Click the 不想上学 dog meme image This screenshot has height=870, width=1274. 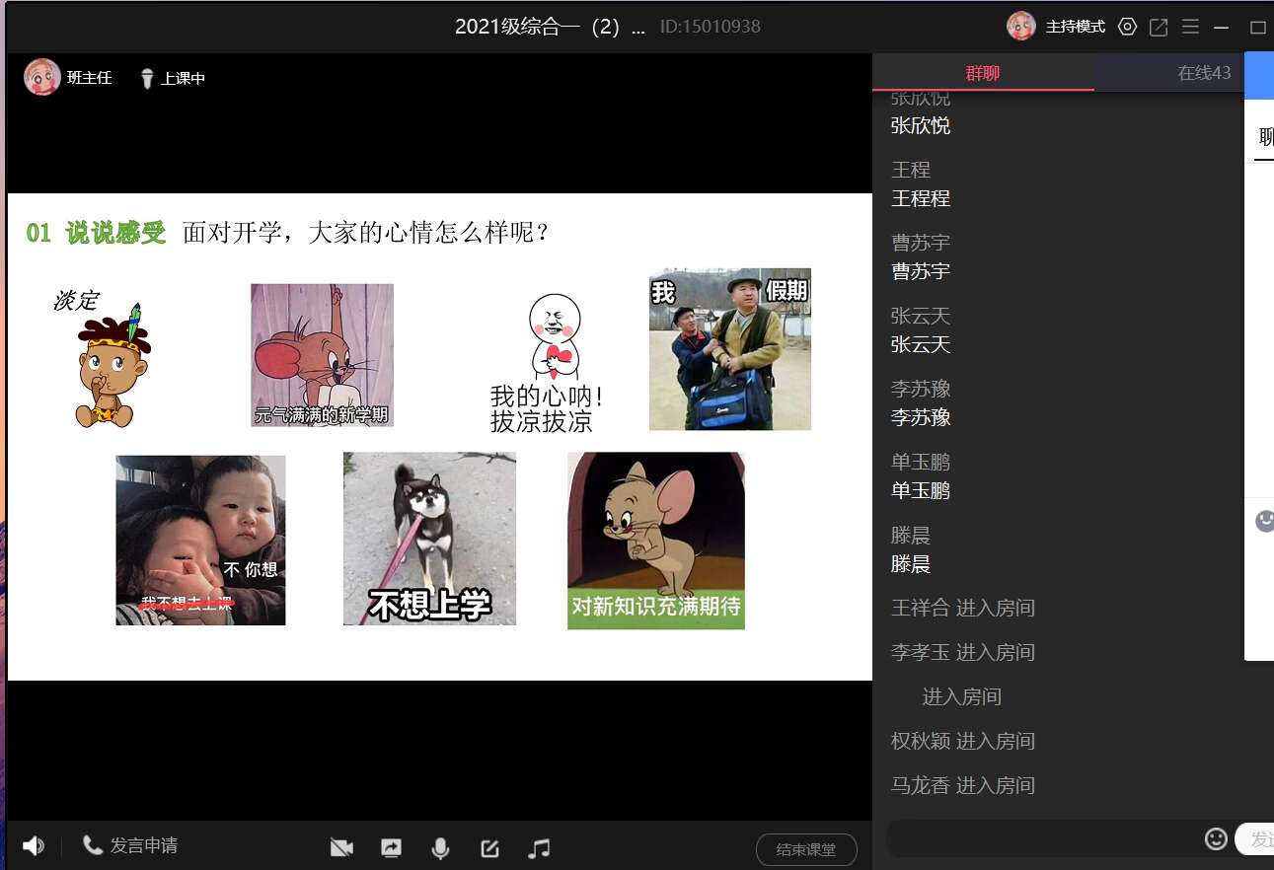click(429, 539)
